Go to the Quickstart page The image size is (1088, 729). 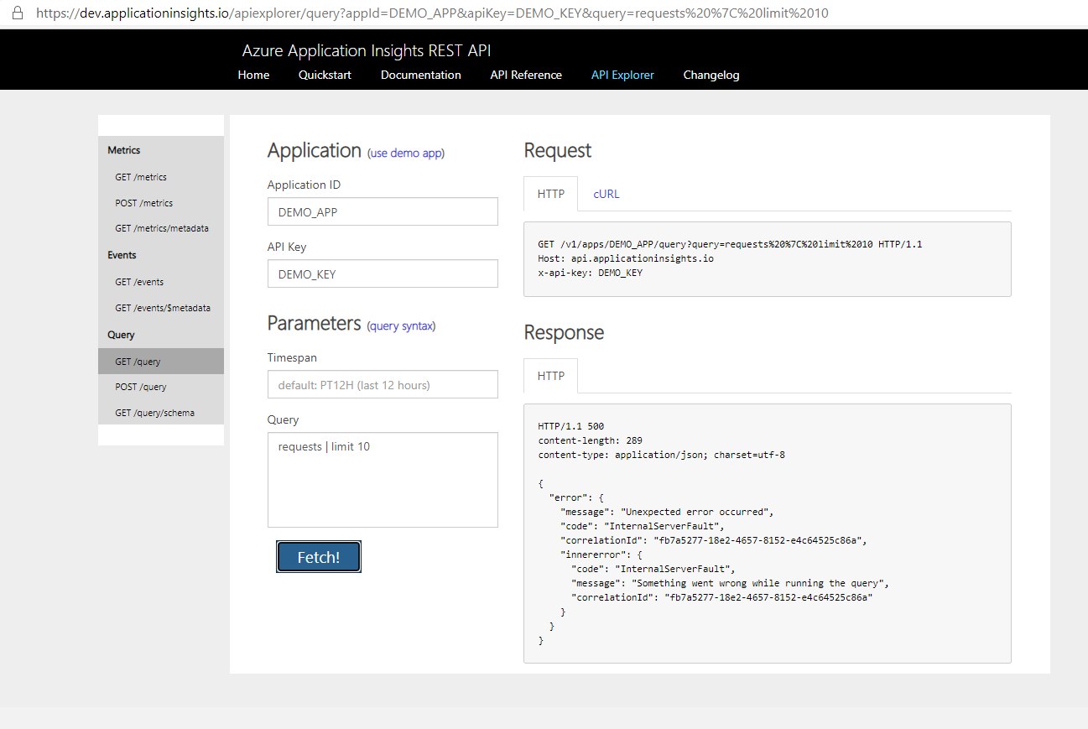325,75
